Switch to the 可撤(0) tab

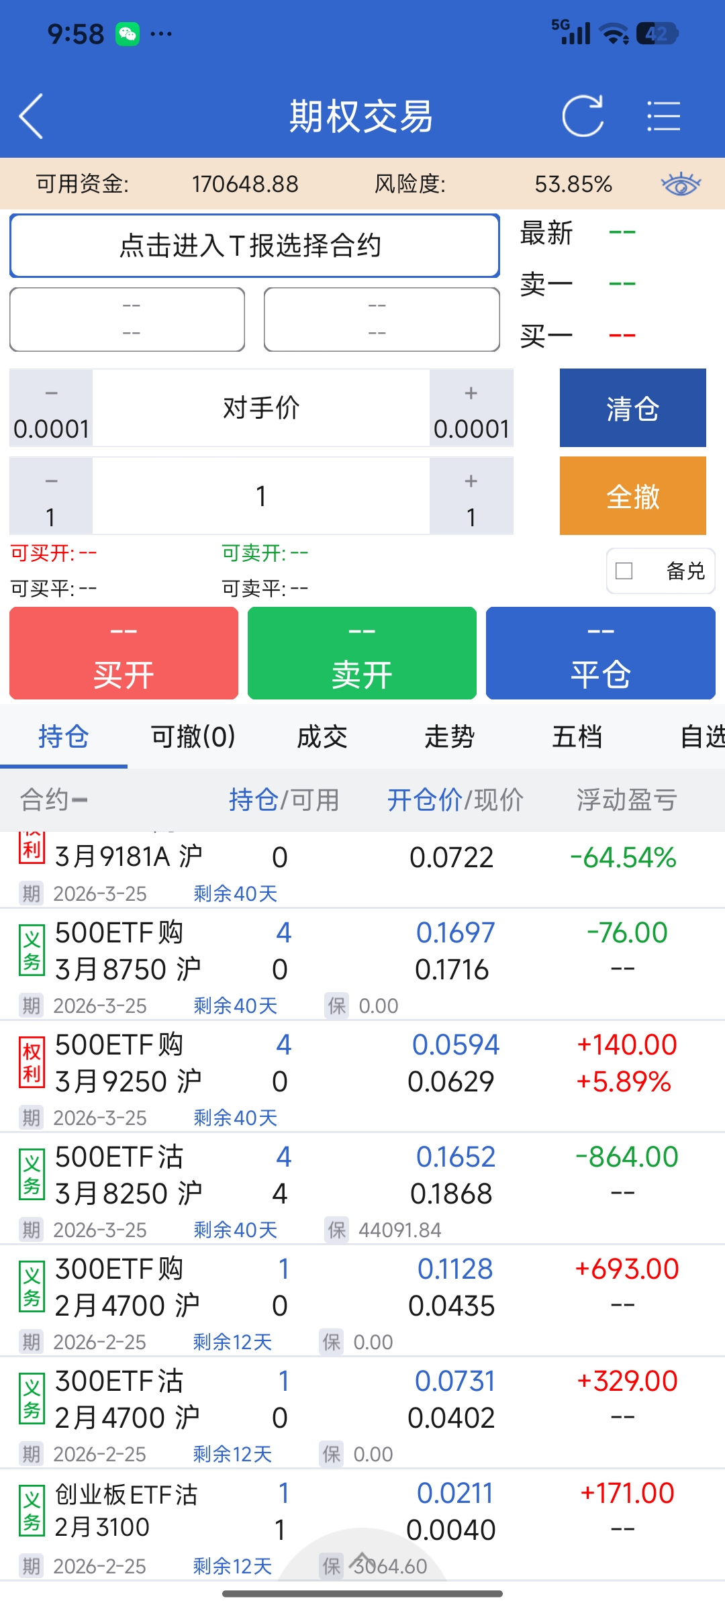pos(193,737)
